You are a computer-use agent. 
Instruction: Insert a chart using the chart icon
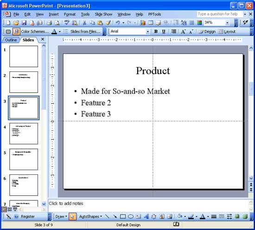pyautogui.click(x=143, y=23)
